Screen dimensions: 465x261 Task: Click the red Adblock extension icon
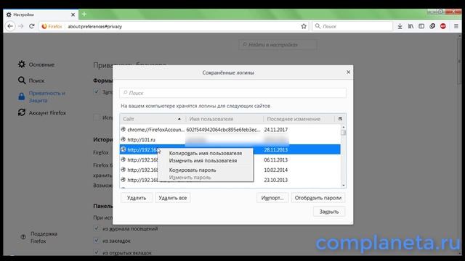point(443,26)
